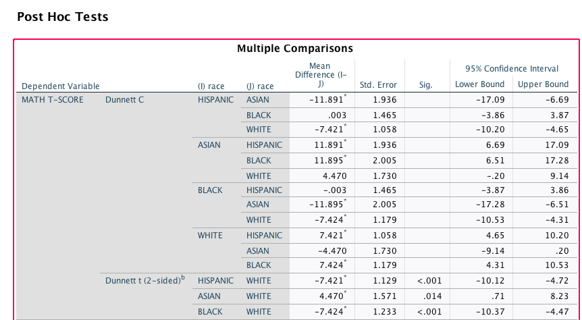Select the lower bound .71 cell
This screenshot has height=320, width=582.
(498, 296)
